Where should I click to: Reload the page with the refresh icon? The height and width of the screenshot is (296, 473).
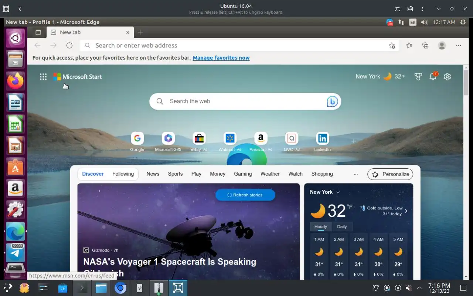(69, 46)
